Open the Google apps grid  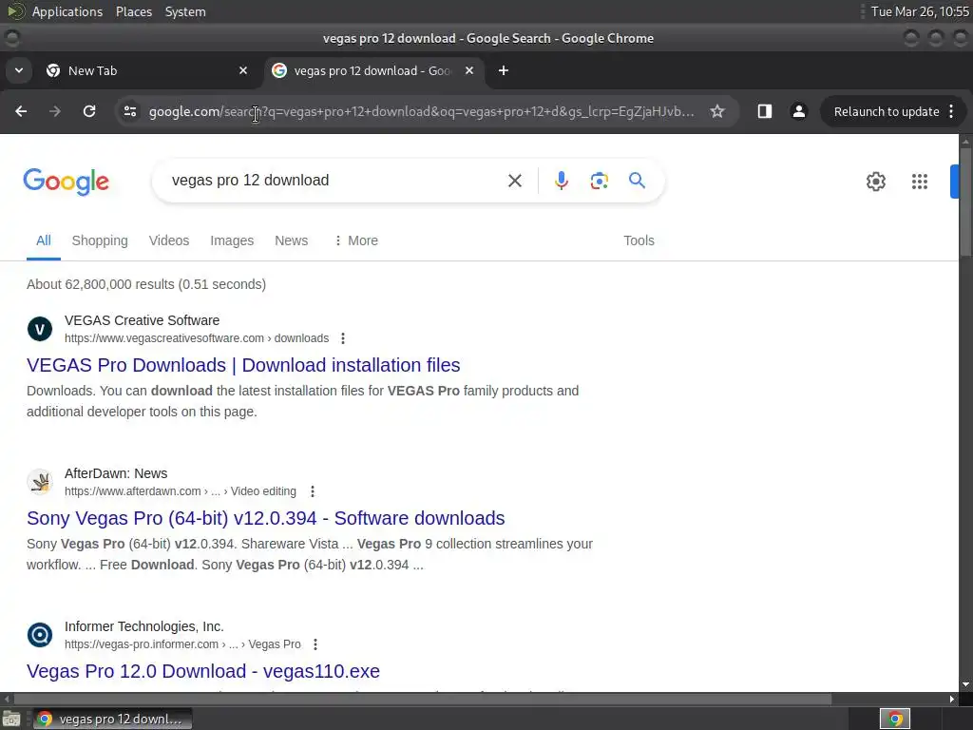coord(920,182)
